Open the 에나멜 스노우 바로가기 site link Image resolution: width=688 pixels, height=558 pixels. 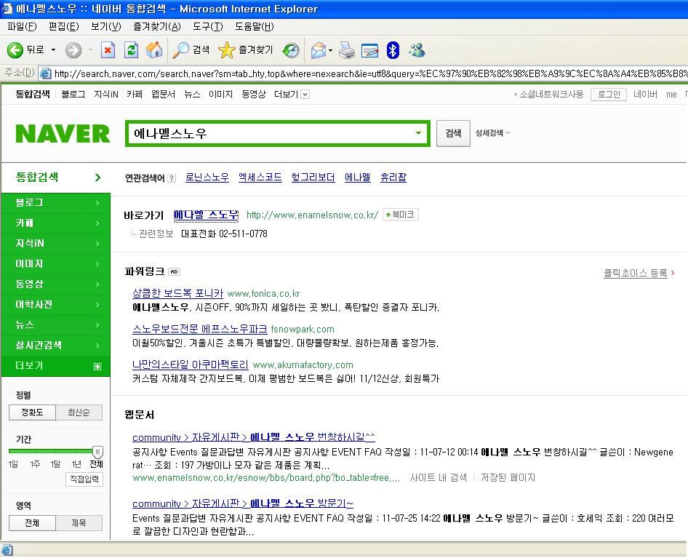click(206, 215)
